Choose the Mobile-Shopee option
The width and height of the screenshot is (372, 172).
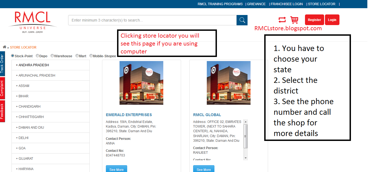91,56
